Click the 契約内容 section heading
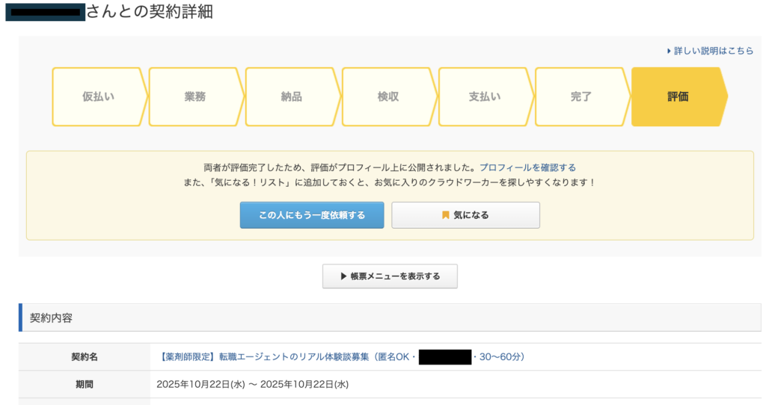This screenshot has width=766, height=405. [x=51, y=318]
